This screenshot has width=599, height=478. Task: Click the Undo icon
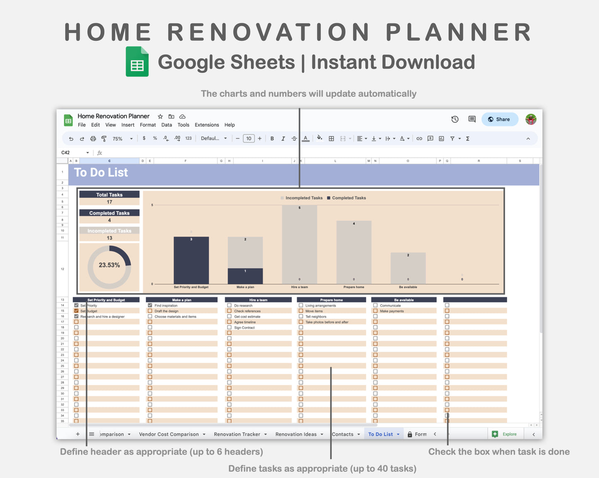click(x=70, y=138)
